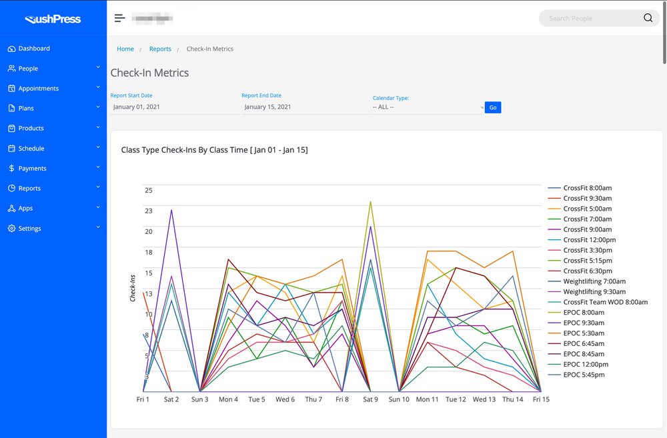The height and width of the screenshot is (438, 667).
Task: Select the Payments dollar icon
Action: click(x=11, y=168)
